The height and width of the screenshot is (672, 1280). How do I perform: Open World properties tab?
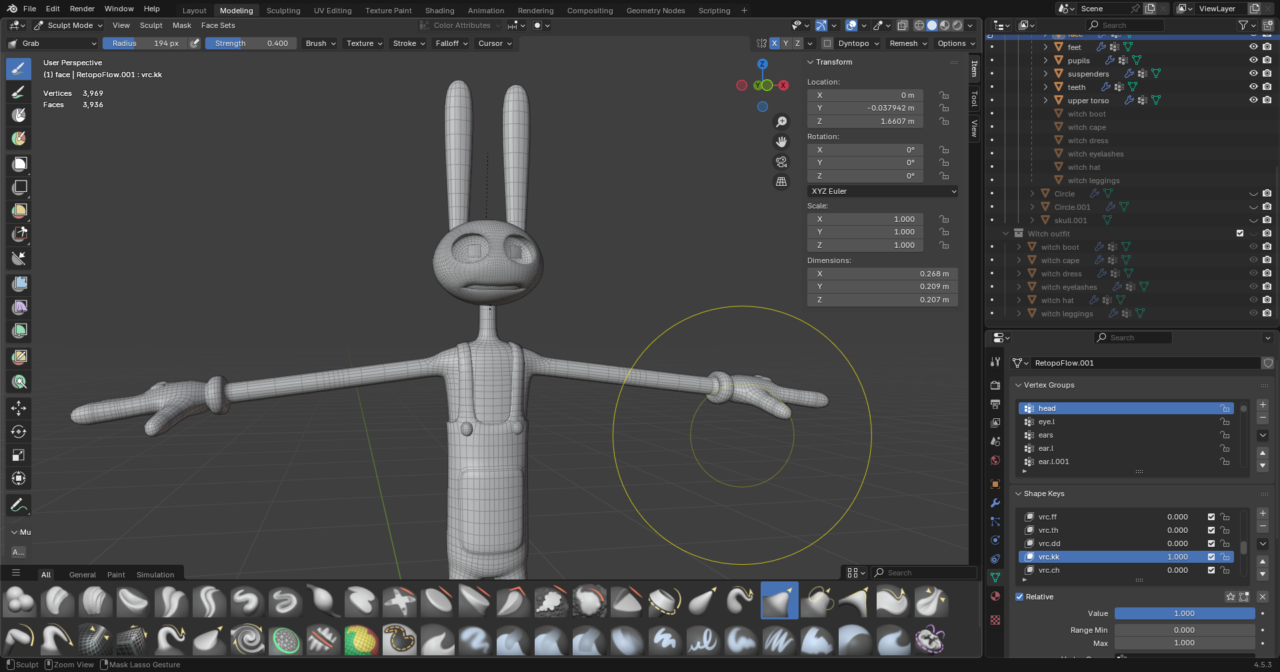point(995,460)
